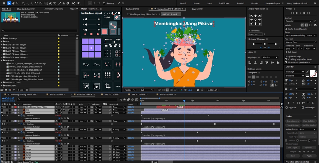Select the Clone Stamp tool
Screen dimensions: 319x163
pyautogui.click(x=64, y=3)
